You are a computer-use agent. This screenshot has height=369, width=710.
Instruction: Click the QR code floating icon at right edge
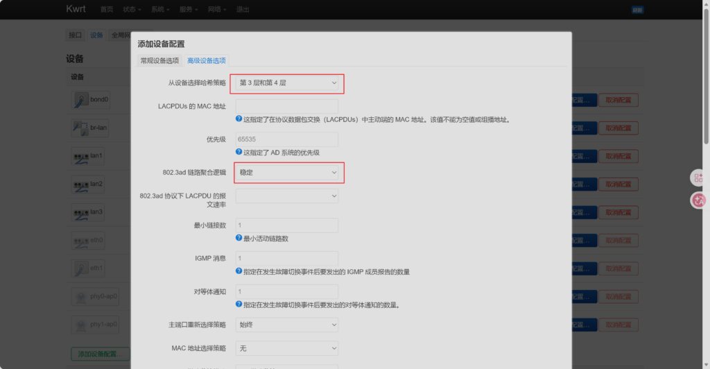click(698, 178)
